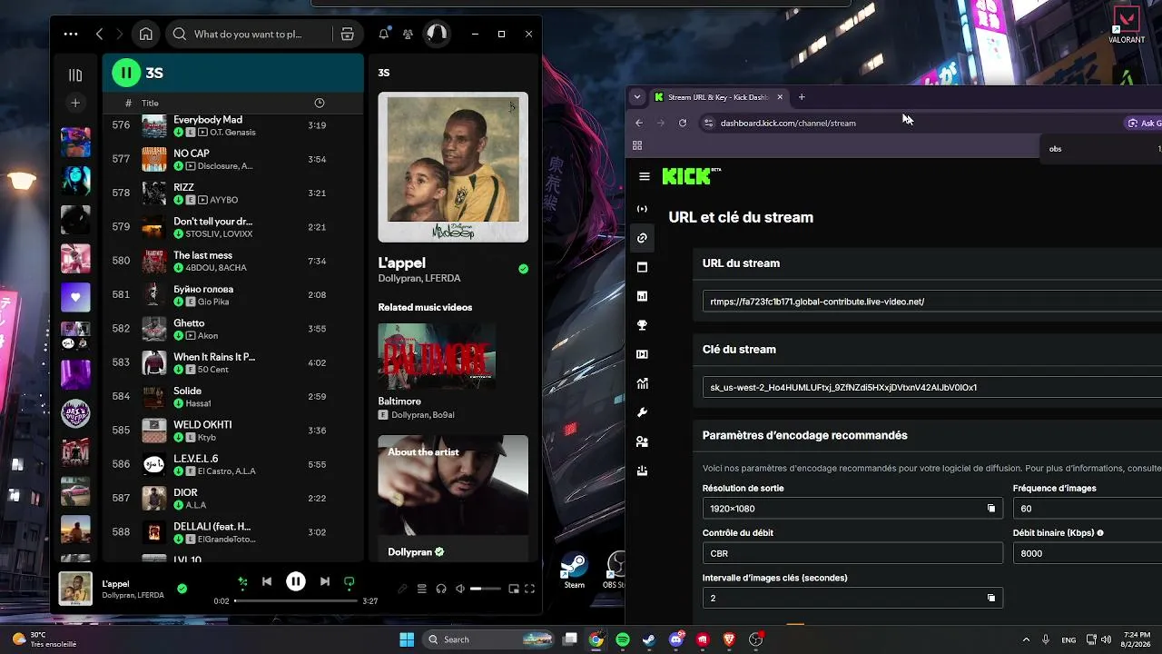Viewport: 1162px width, 654px height.
Task: Show hidden system tray icons
Action: click(1026, 639)
